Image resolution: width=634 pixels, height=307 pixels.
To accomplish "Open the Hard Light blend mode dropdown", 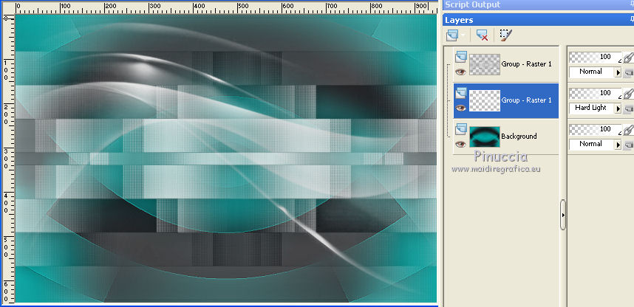I will point(618,108).
